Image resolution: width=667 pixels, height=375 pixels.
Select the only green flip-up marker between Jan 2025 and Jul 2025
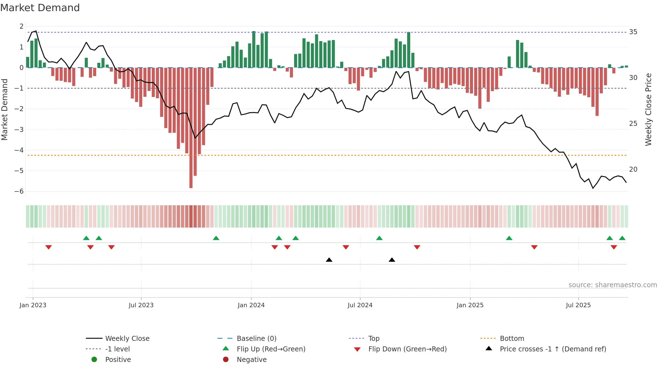tap(509, 238)
